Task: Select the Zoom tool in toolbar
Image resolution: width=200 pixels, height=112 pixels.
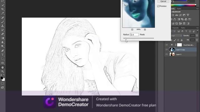Action: tap(3, 71)
